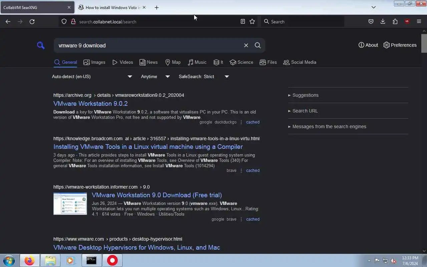The width and height of the screenshot is (427, 267).
Task: Open command prompt taskbar icon
Action: (91, 260)
